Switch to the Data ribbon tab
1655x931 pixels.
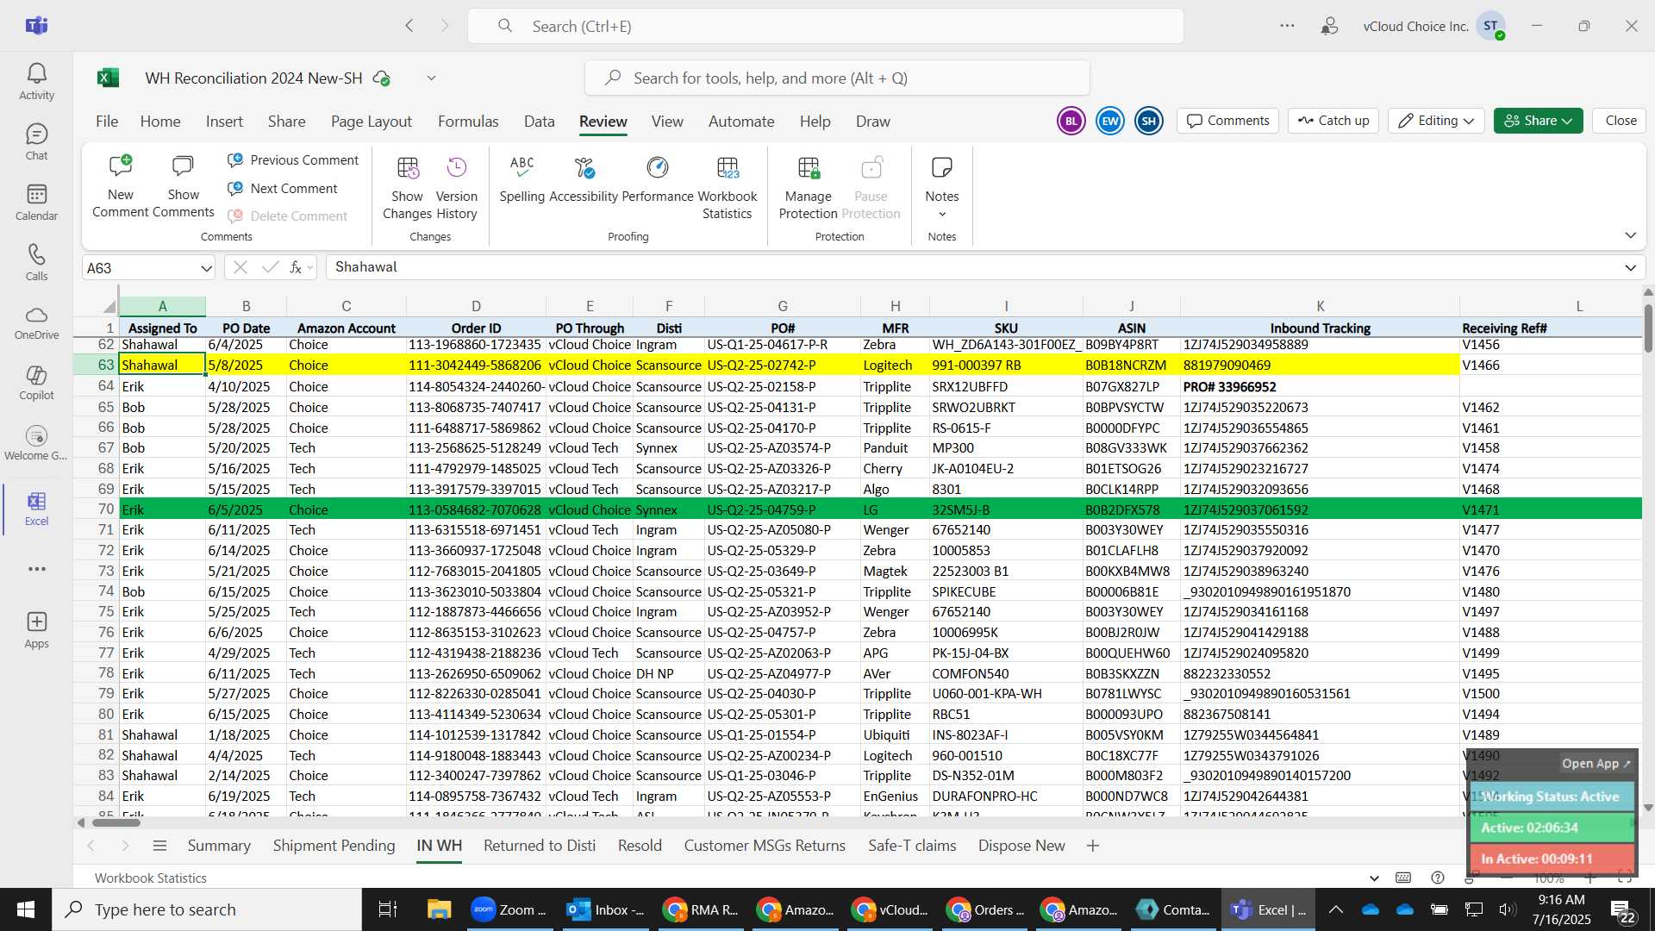[x=539, y=122]
